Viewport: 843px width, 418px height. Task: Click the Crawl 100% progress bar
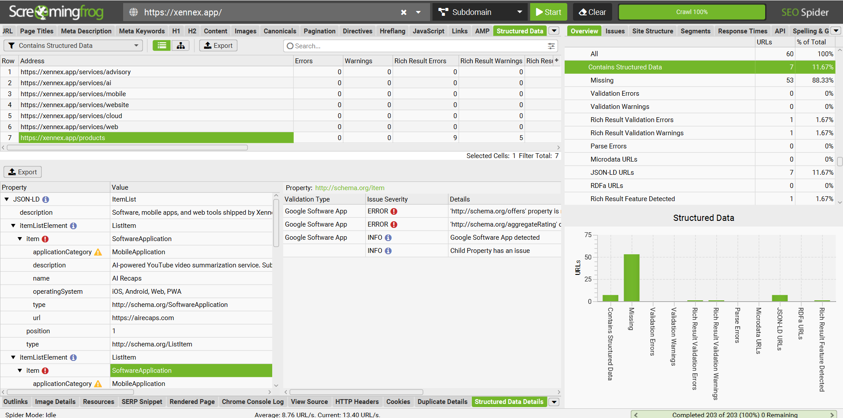pyautogui.click(x=692, y=12)
